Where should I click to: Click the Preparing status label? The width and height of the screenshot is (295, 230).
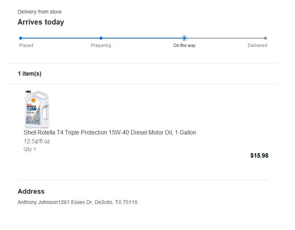coord(101,45)
